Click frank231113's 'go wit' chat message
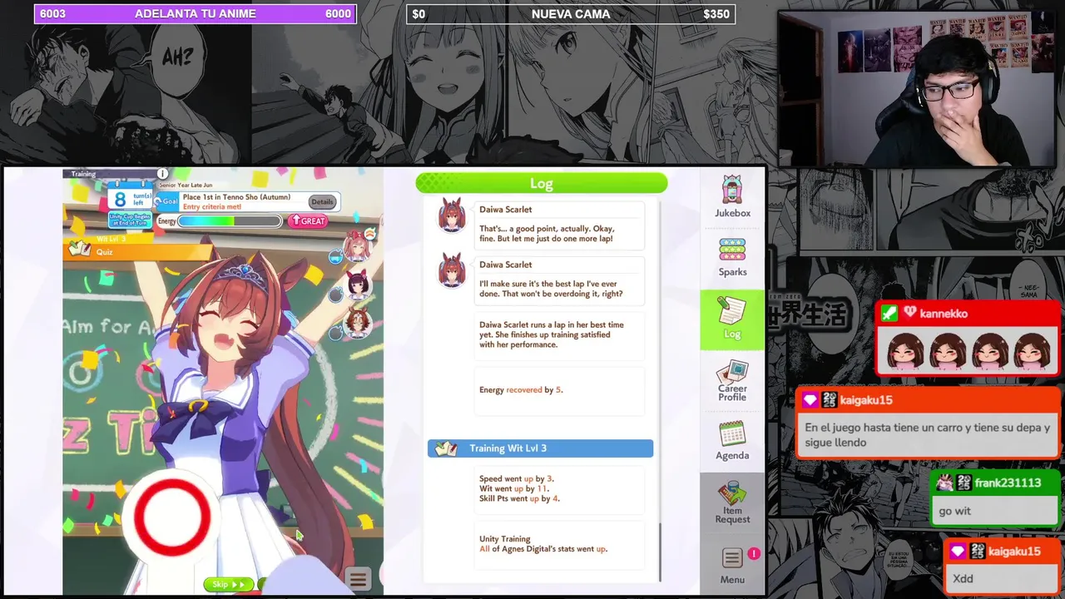 pos(994,511)
